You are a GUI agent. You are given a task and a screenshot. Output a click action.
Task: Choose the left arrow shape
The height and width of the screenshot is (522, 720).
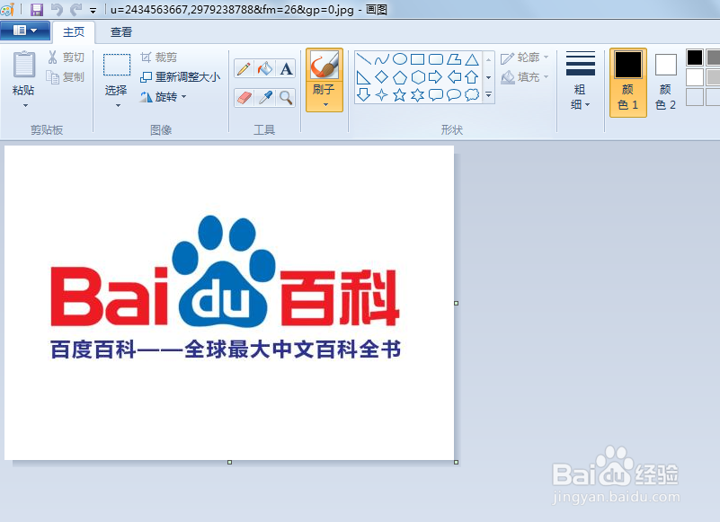tap(454, 77)
